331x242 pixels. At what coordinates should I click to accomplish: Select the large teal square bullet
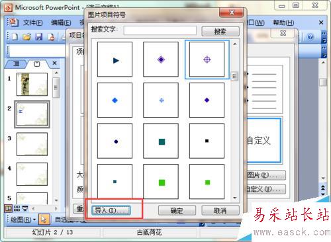pyautogui.click(x=161, y=141)
